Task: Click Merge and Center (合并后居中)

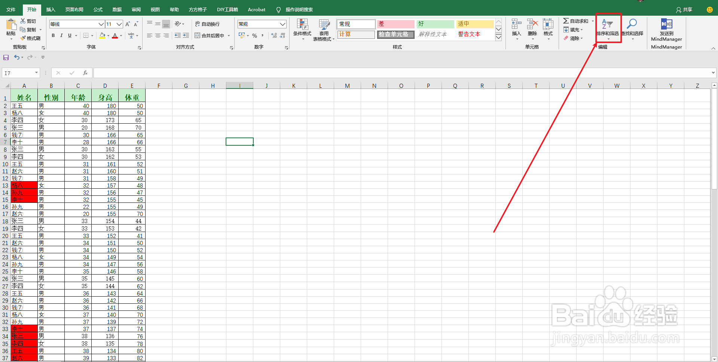Action: point(210,35)
